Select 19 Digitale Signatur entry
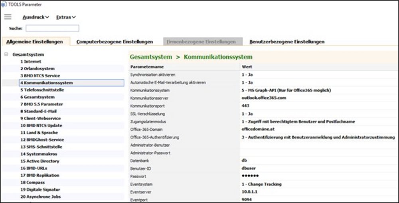Viewport: 399px width, 203px height. pyautogui.click(x=41, y=189)
